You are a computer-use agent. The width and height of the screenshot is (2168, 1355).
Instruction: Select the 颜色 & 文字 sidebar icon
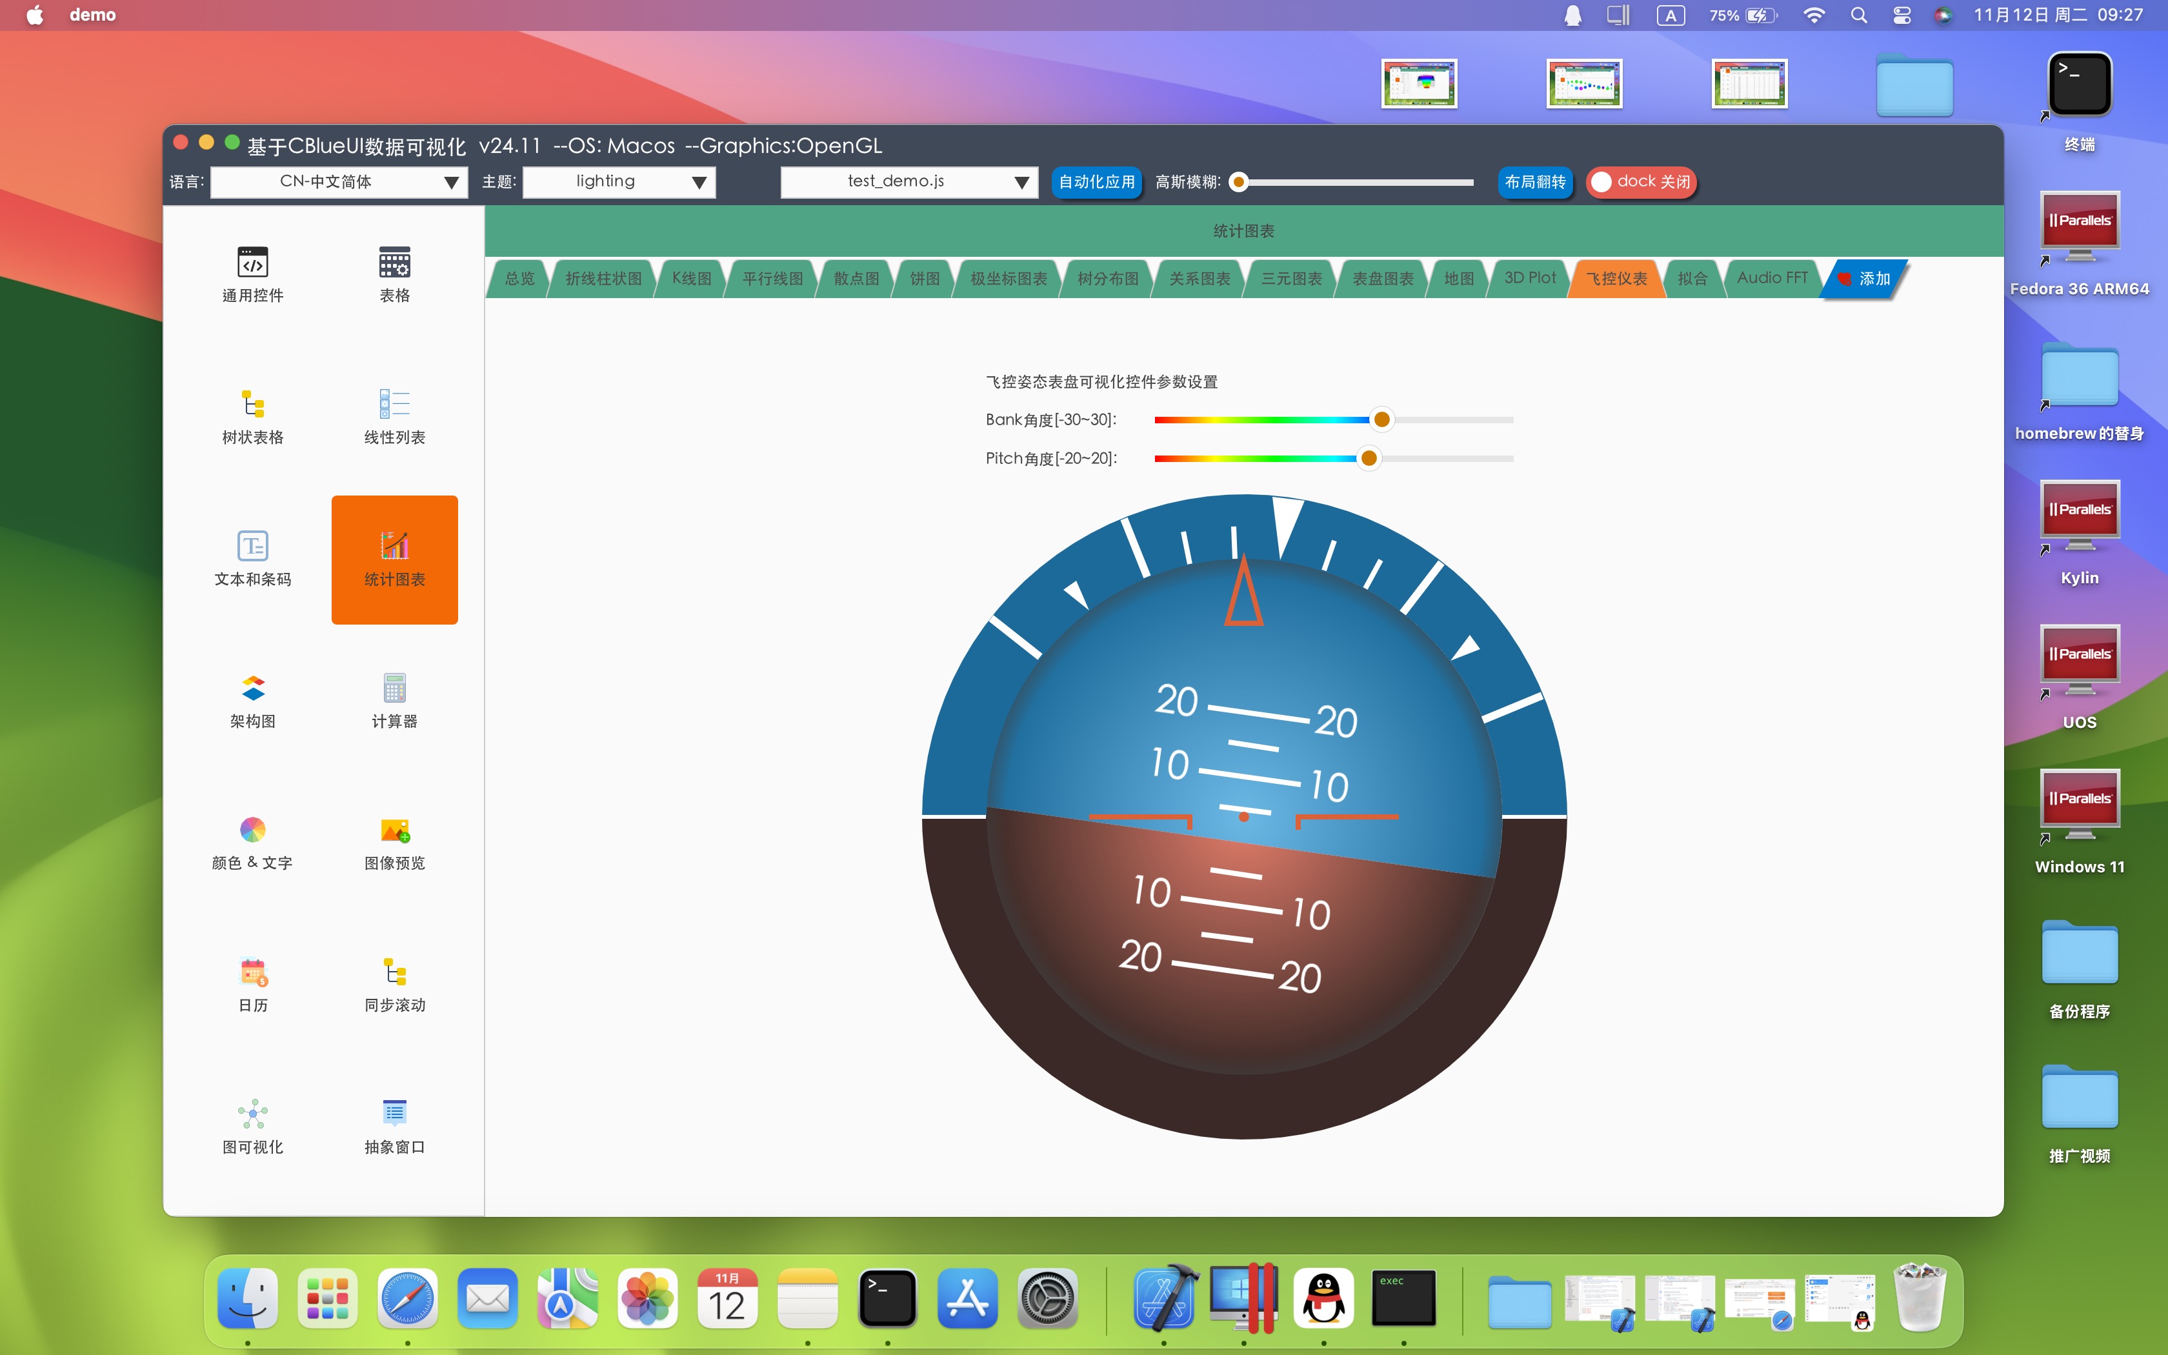[253, 843]
